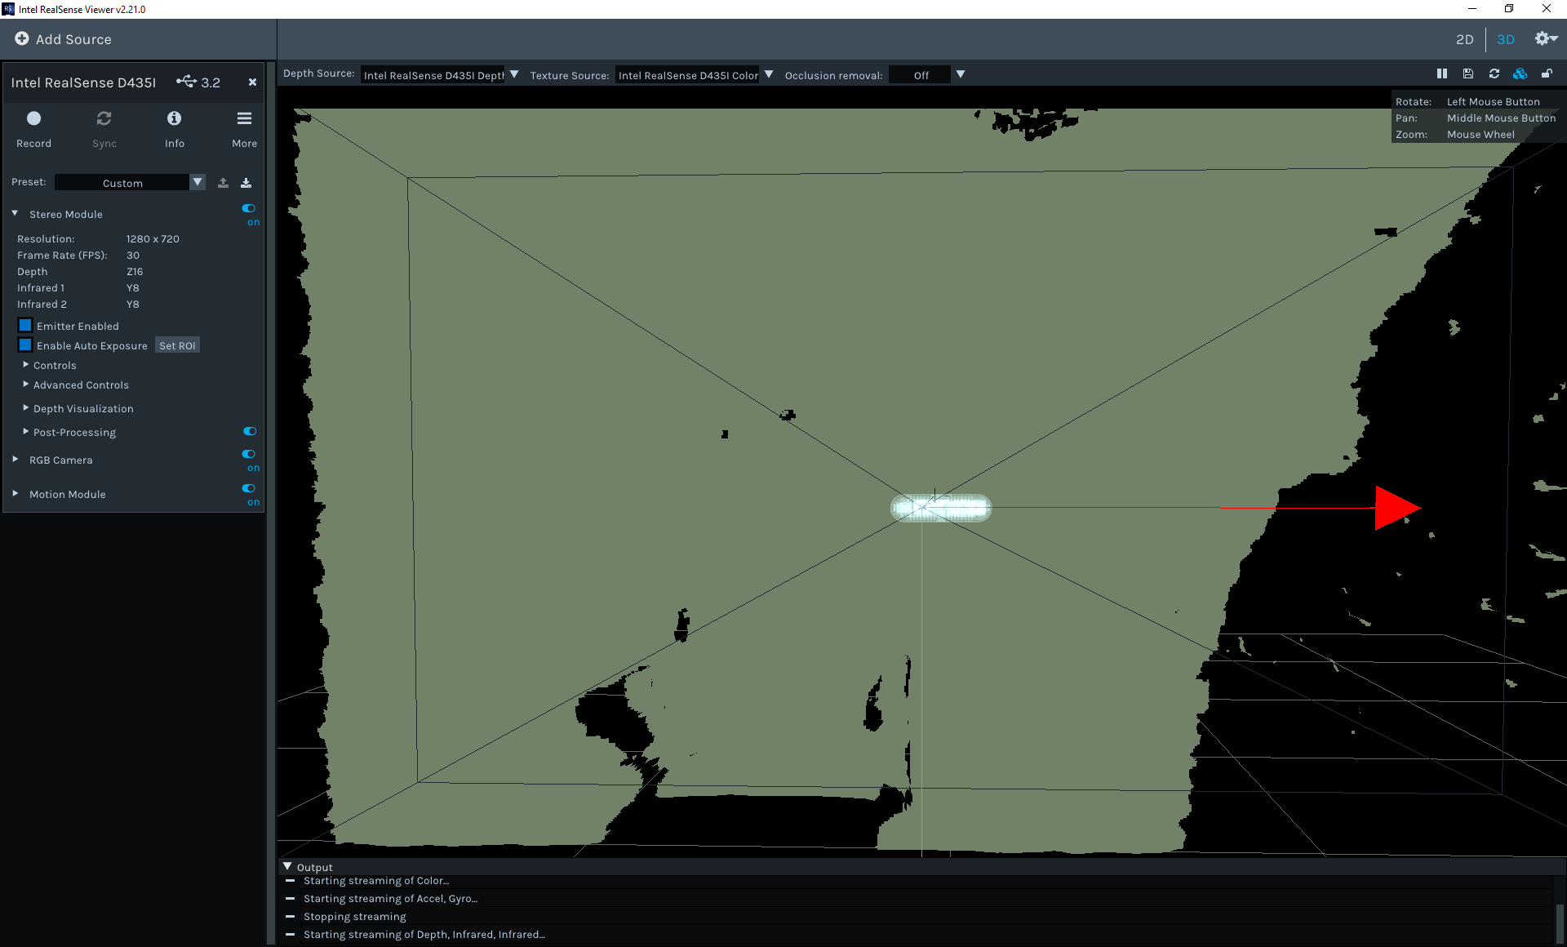Toggle the blue cubes texture icon

coord(1520,73)
